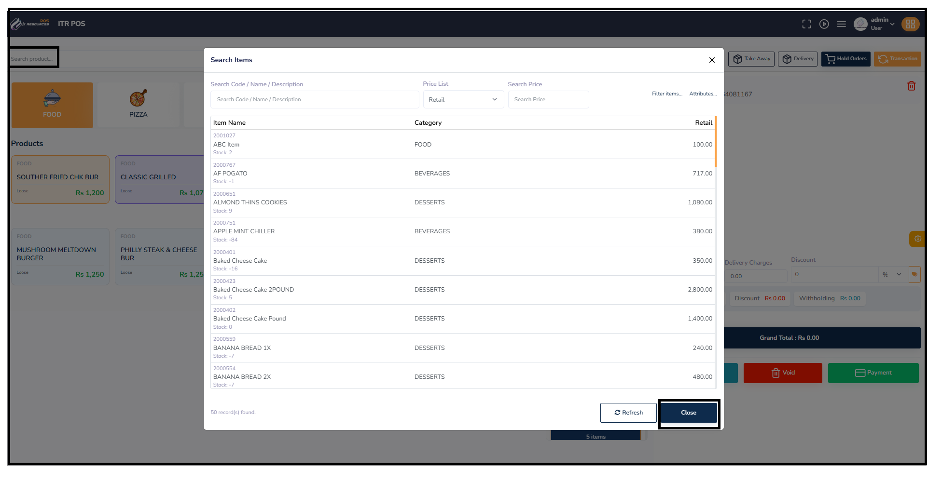Click the Attributes link
This screenshot has height=482, width=942.
click(x=703, y=94)
